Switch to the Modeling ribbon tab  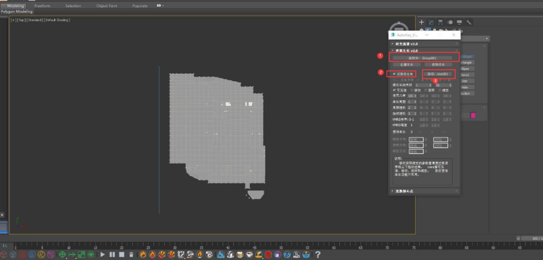(16, 6)
